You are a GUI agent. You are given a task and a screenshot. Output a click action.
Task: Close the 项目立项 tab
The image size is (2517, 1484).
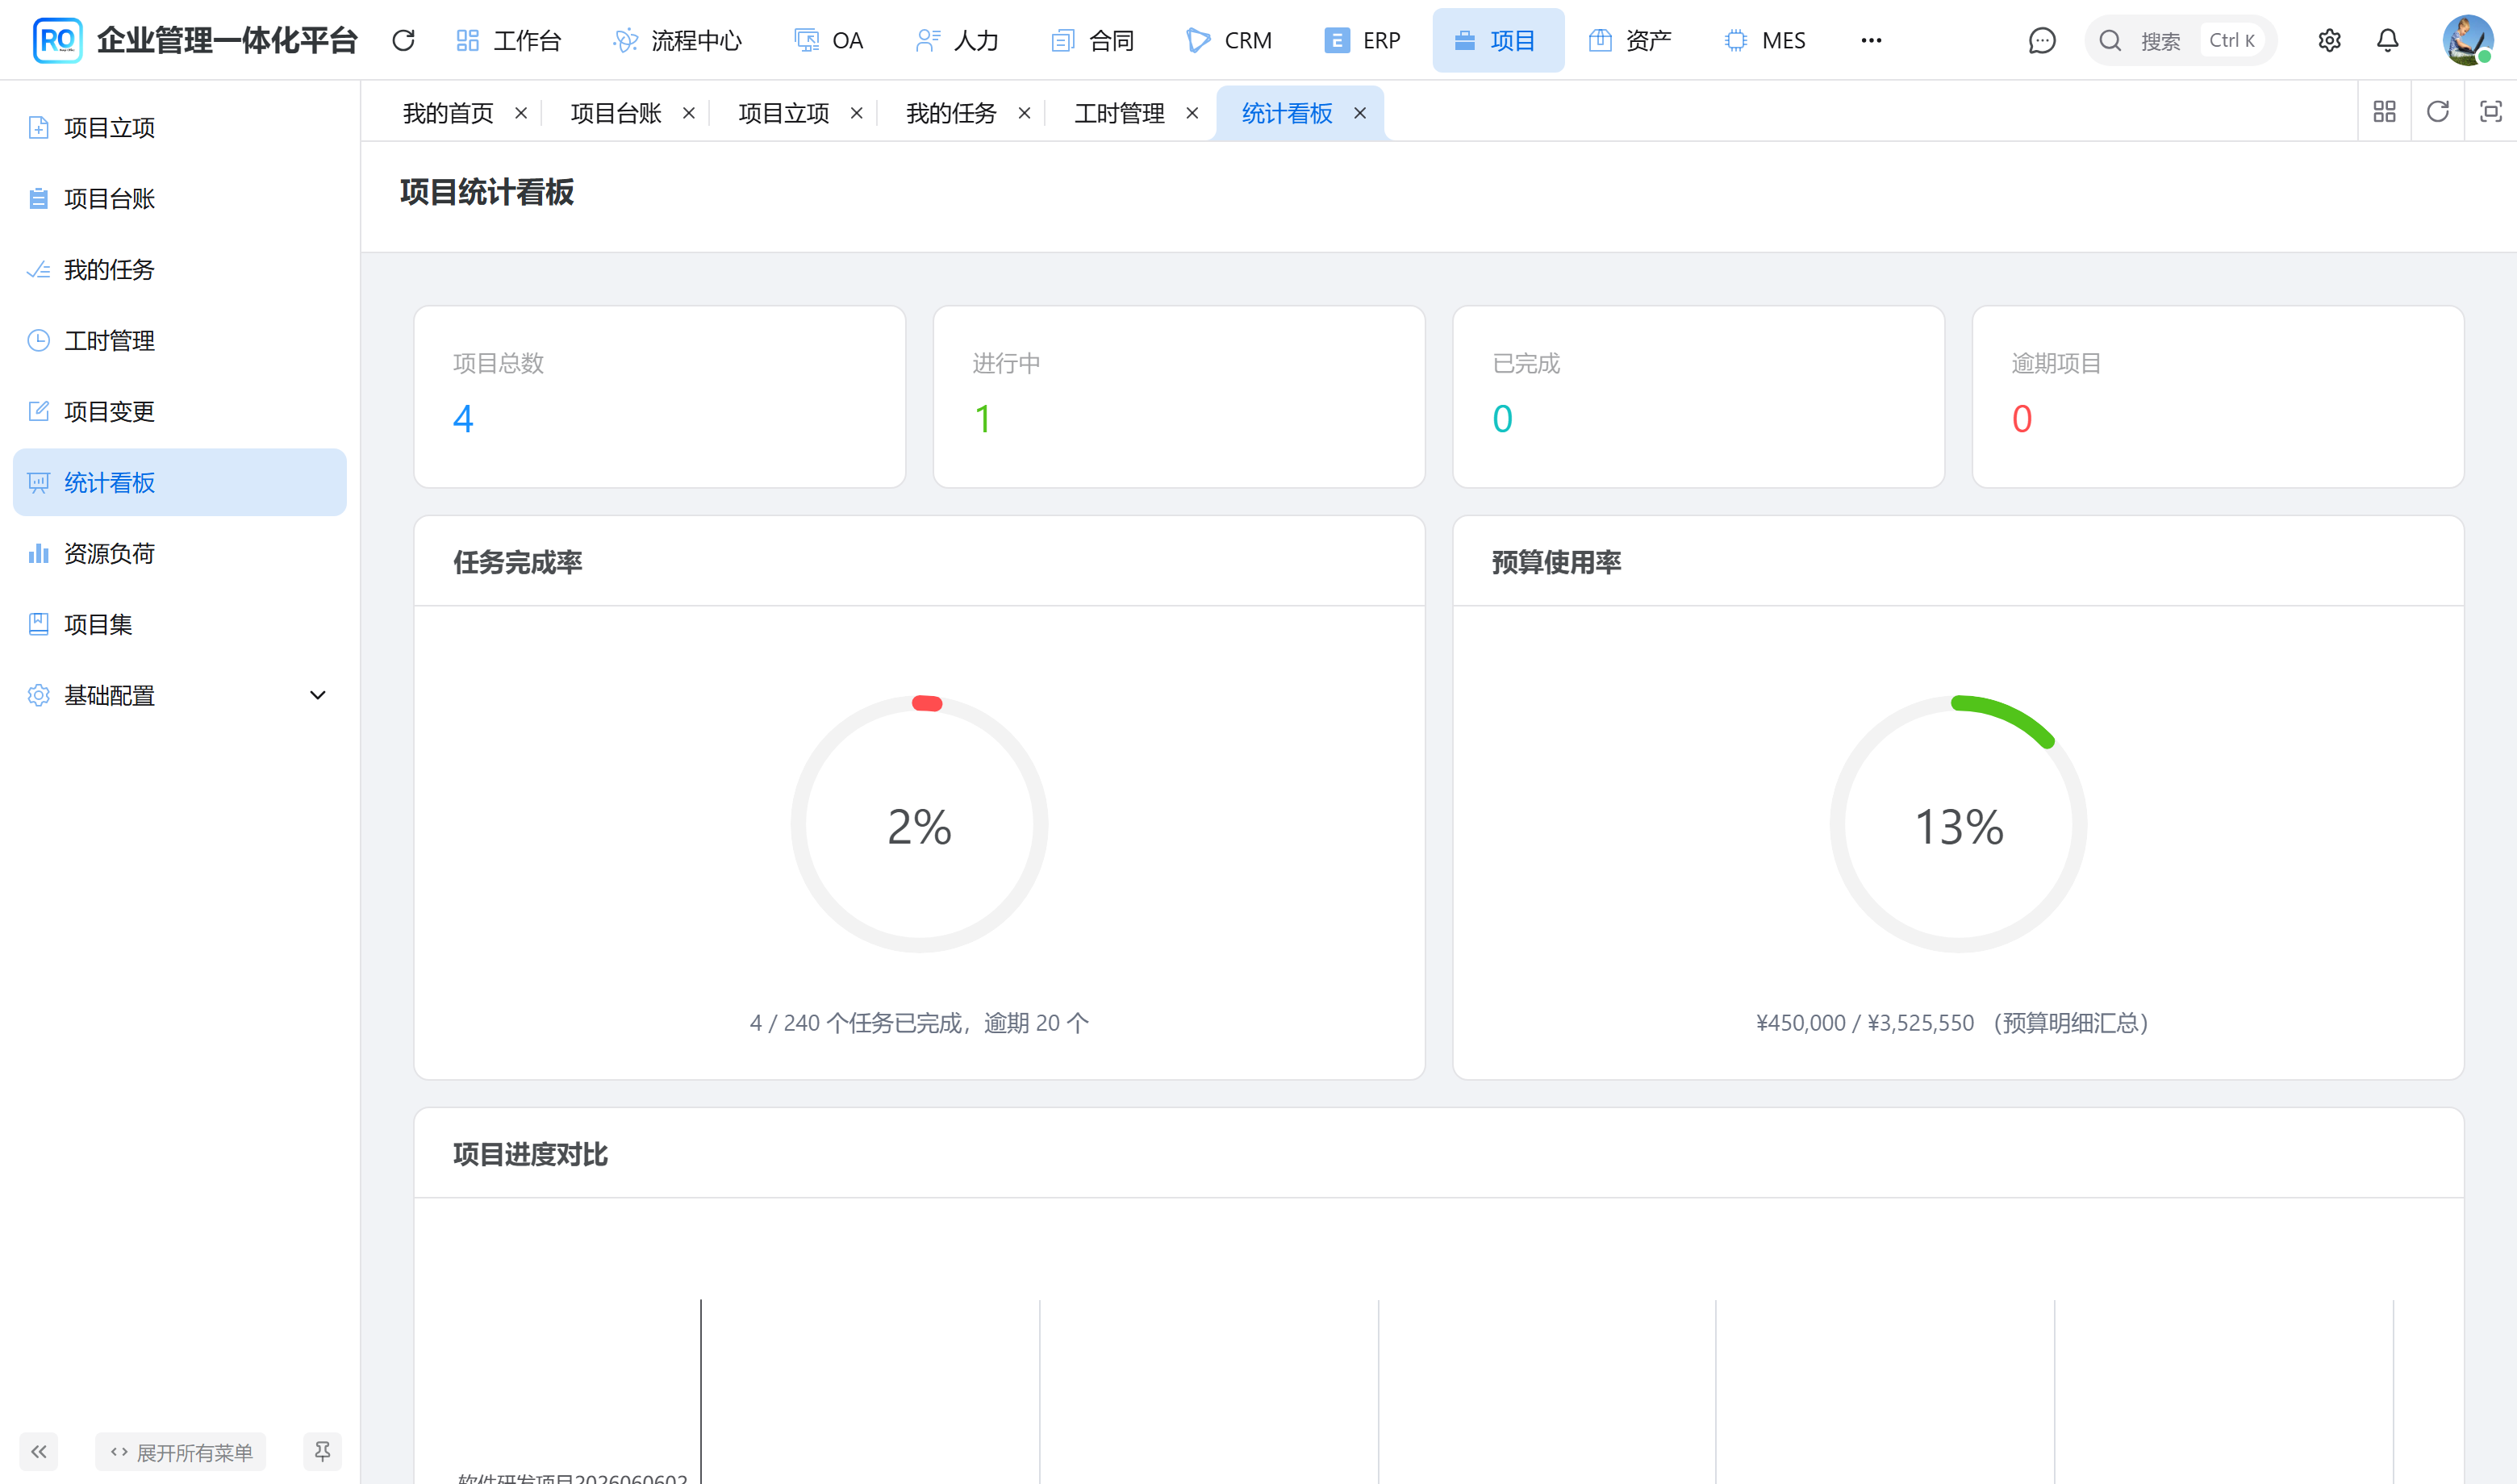click(857, 113)
